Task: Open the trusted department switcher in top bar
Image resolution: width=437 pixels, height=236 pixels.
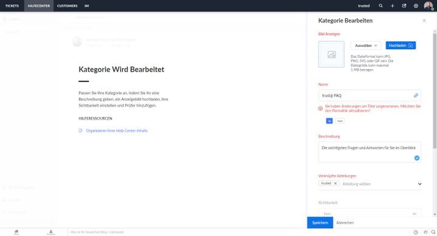Action: coord(364,6)
